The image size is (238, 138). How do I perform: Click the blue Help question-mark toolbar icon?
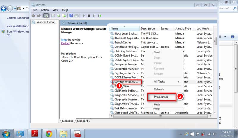71,16
